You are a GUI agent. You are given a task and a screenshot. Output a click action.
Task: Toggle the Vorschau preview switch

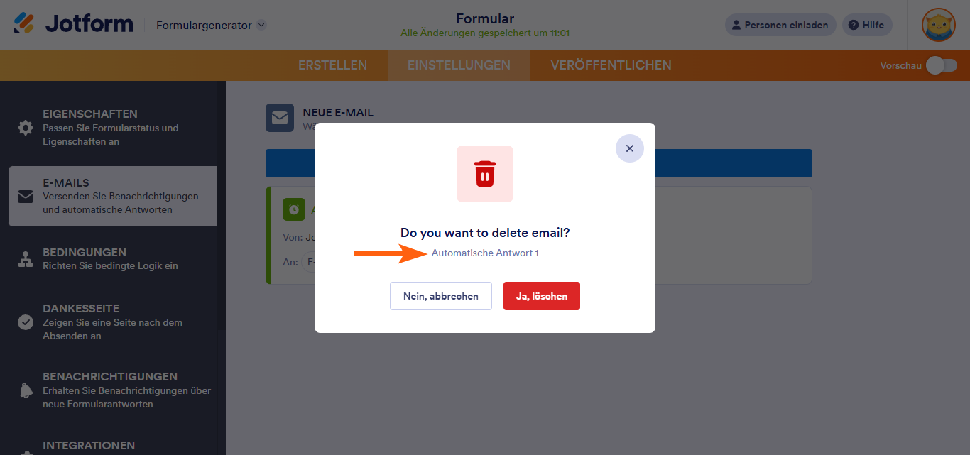[942, 65]
